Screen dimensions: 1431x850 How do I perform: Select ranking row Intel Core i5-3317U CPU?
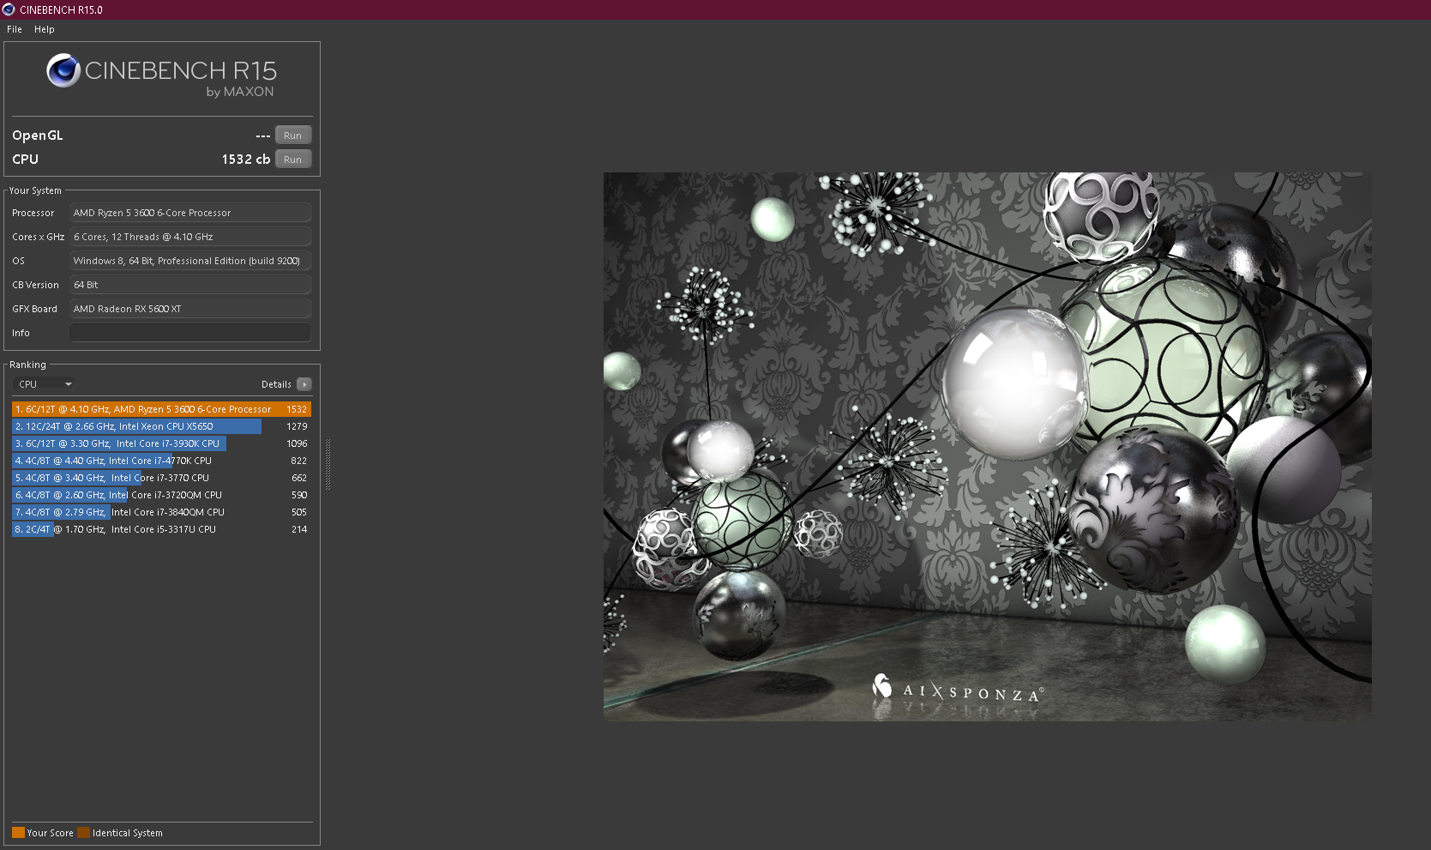[x=161, y=529]
